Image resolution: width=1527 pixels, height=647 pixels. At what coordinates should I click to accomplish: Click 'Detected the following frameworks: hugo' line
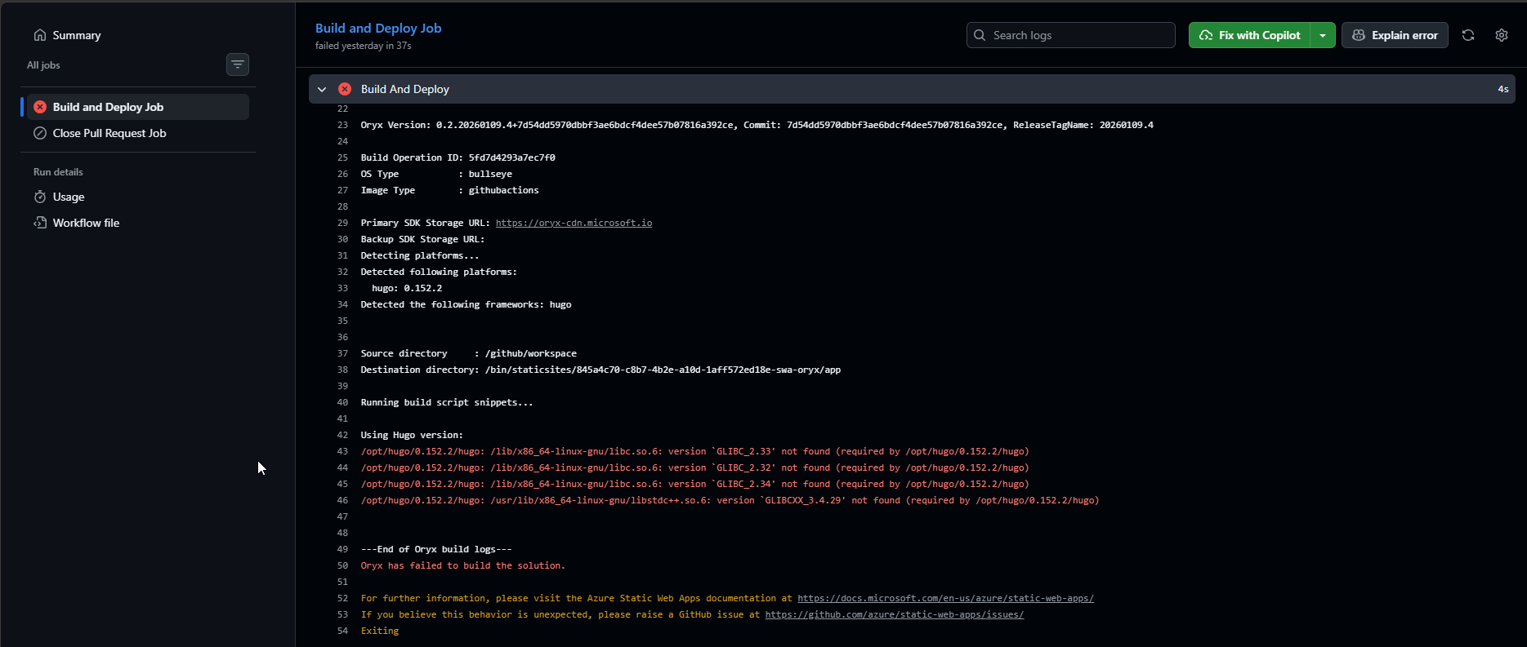coord(466,304)
